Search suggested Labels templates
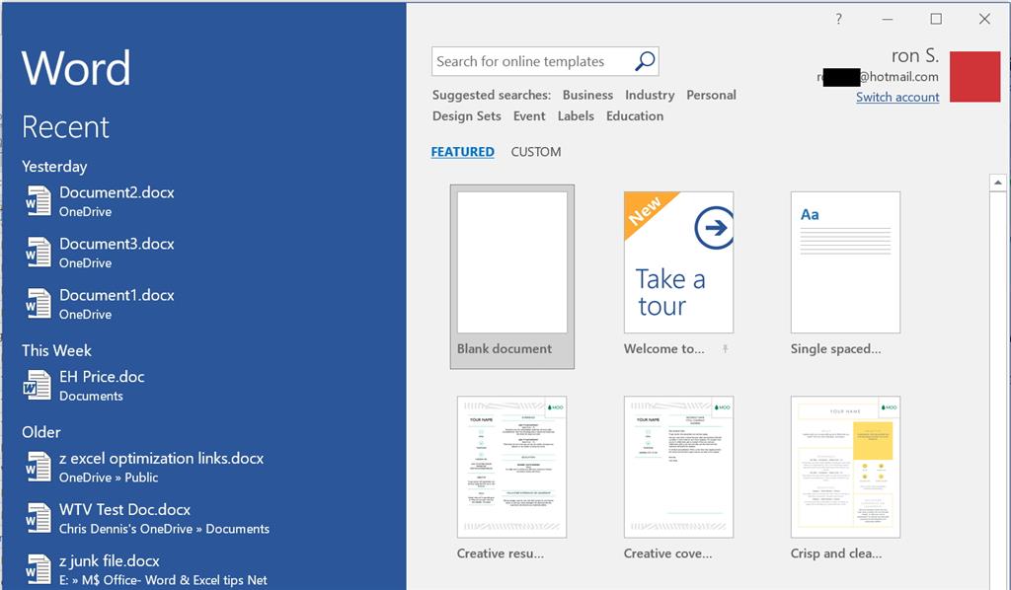1011x590 pixels. click(x=576, y=116)
